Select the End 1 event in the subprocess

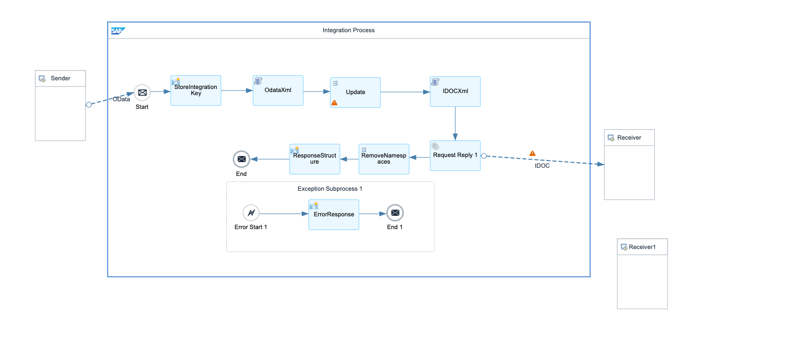pyautogui.click(x=394, y=213)
